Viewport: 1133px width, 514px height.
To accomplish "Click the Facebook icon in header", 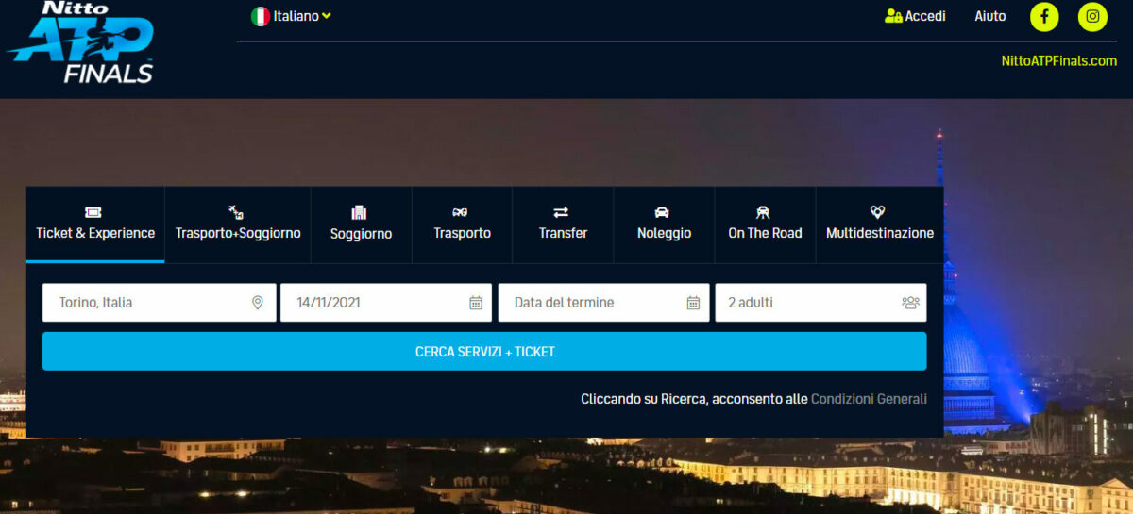I will (1044, 16).
